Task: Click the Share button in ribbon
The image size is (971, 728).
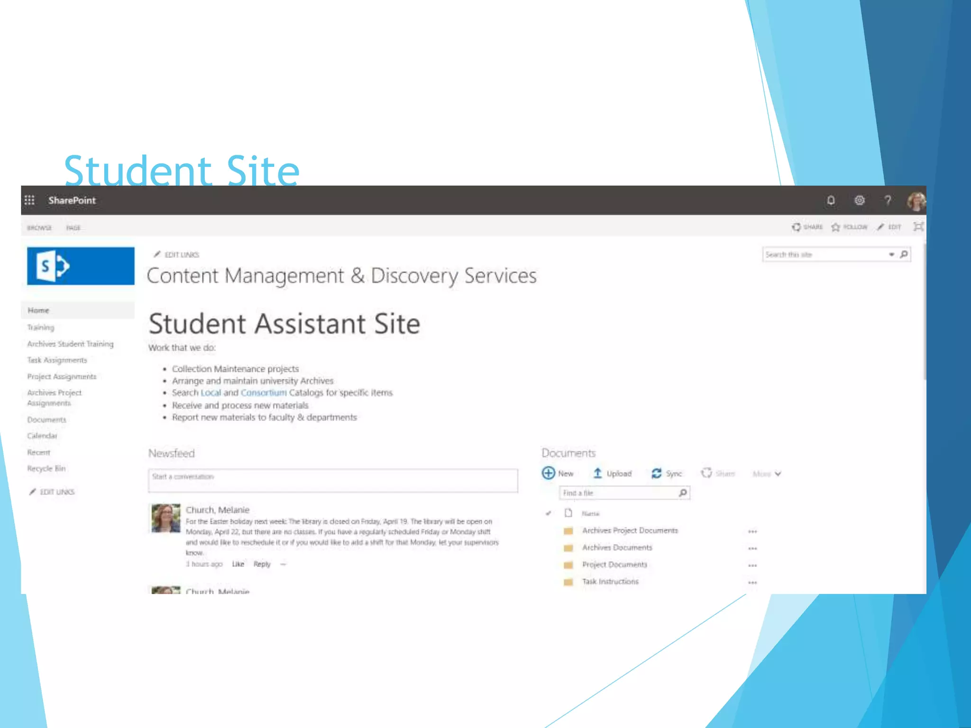Action: (807, 227)
